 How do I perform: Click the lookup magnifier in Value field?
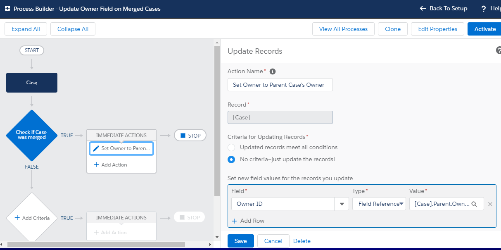[474, 204]
